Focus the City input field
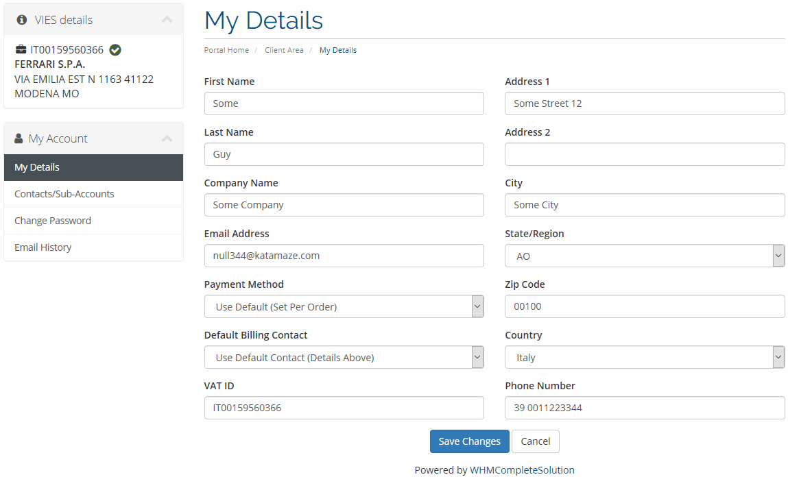Image resolution: width=788 pixels, height=477 pixels. pyautogui.click(x=645, y=205)
